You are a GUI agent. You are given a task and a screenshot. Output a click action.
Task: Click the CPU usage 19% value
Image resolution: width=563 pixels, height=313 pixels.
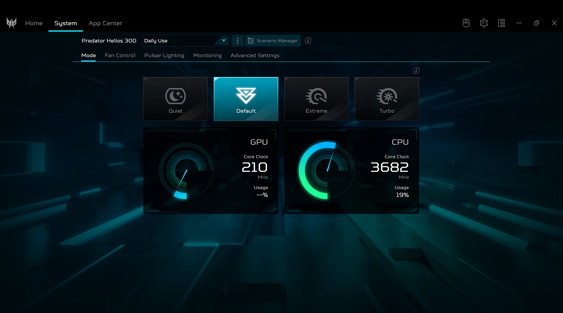point(402,195)
